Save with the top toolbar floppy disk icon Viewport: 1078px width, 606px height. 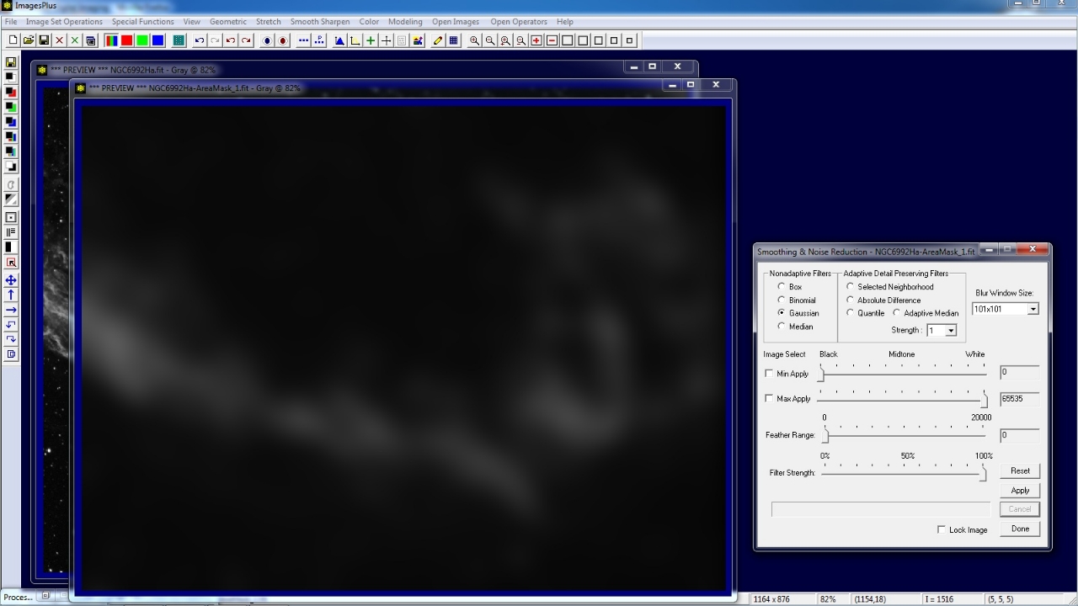click(x=44, y=40)
